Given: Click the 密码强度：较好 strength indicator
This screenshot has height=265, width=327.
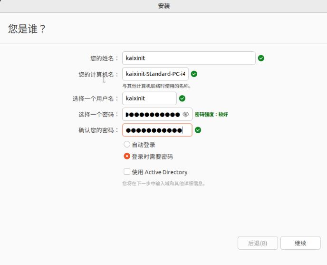Looking at the screenshot, I should (211, 115).
